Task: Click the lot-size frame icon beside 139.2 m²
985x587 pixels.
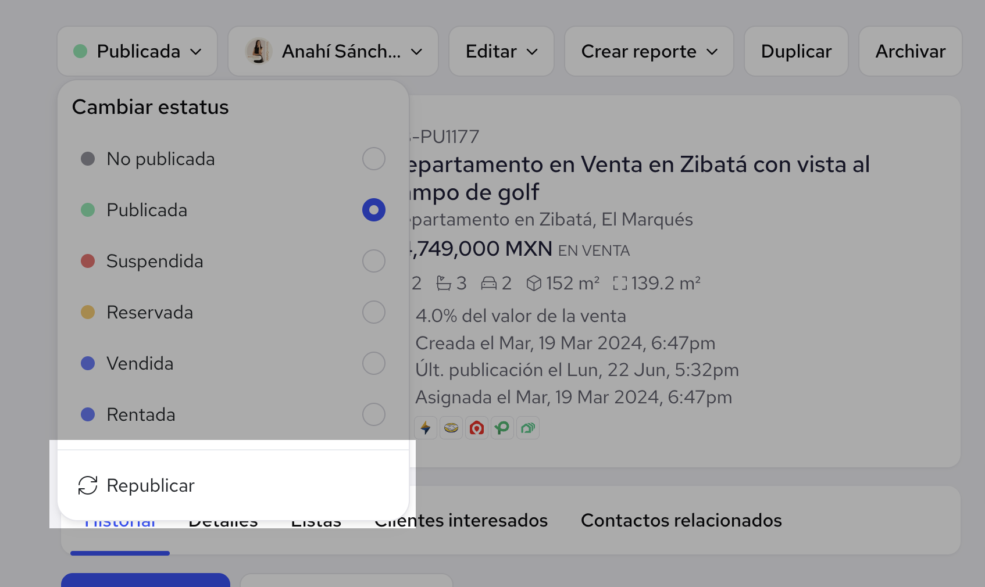Action: point(620,283)
